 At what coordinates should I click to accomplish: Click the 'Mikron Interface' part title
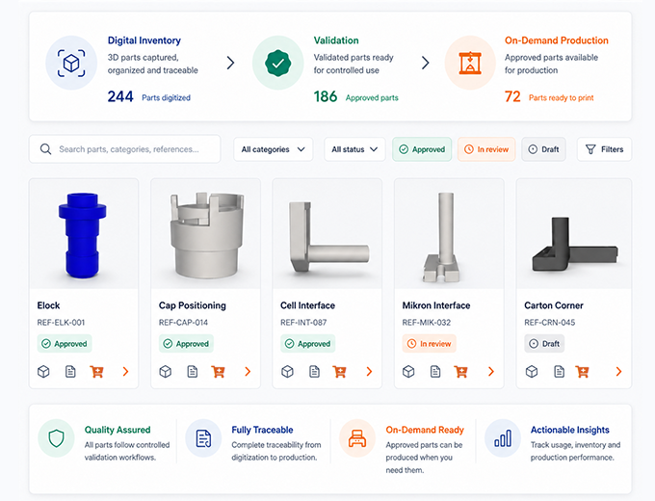(x=436, y=305)
